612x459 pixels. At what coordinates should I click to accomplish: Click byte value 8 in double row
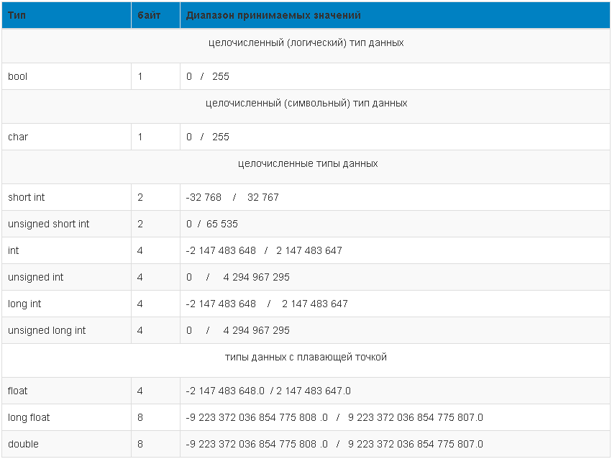[140, 444]
